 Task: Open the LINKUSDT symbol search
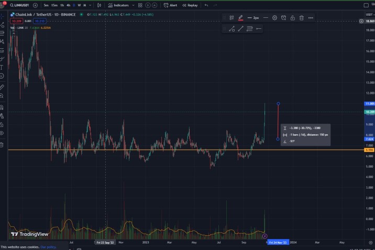[x=19, y=5]
